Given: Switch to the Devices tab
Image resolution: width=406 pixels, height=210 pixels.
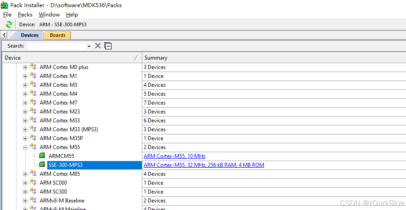Looking at the screenshot, I should click(x=29, y=35).
